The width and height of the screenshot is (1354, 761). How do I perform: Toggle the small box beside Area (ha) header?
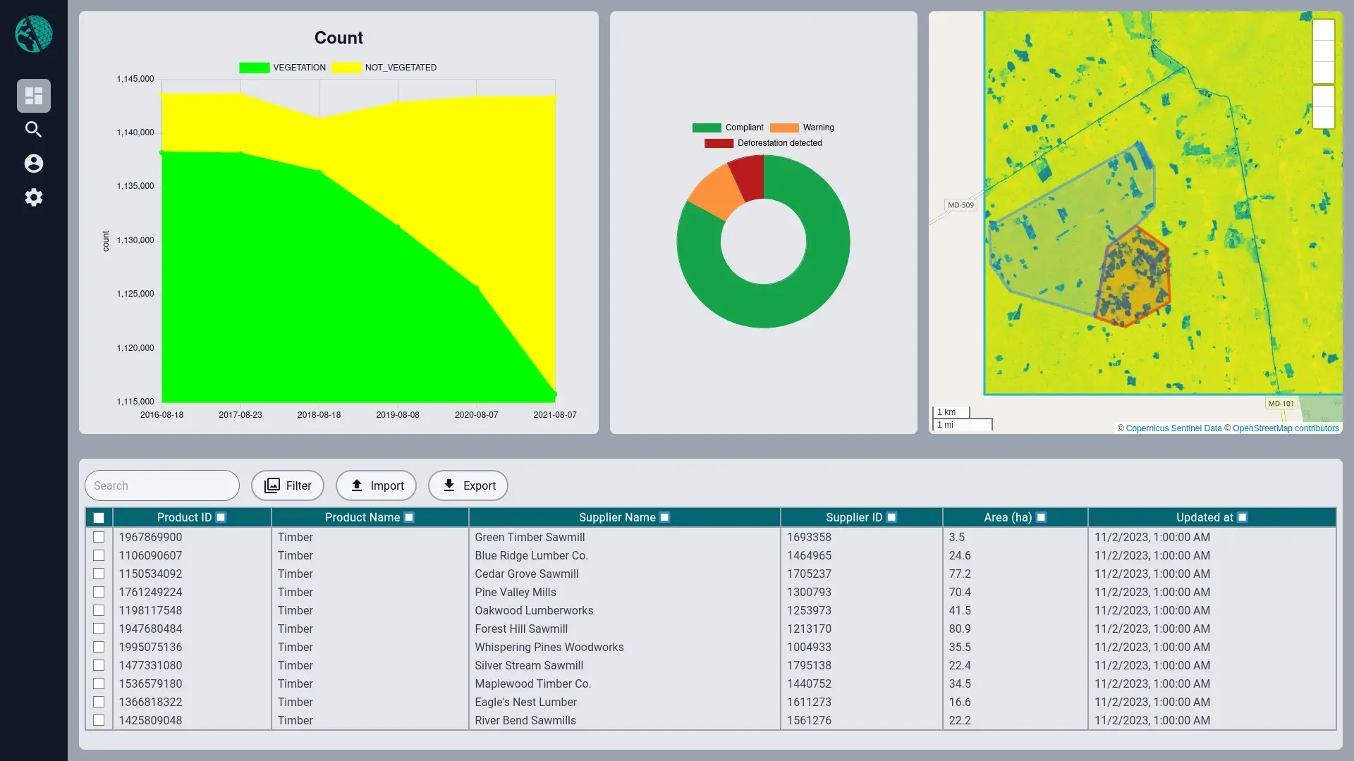1041,517
